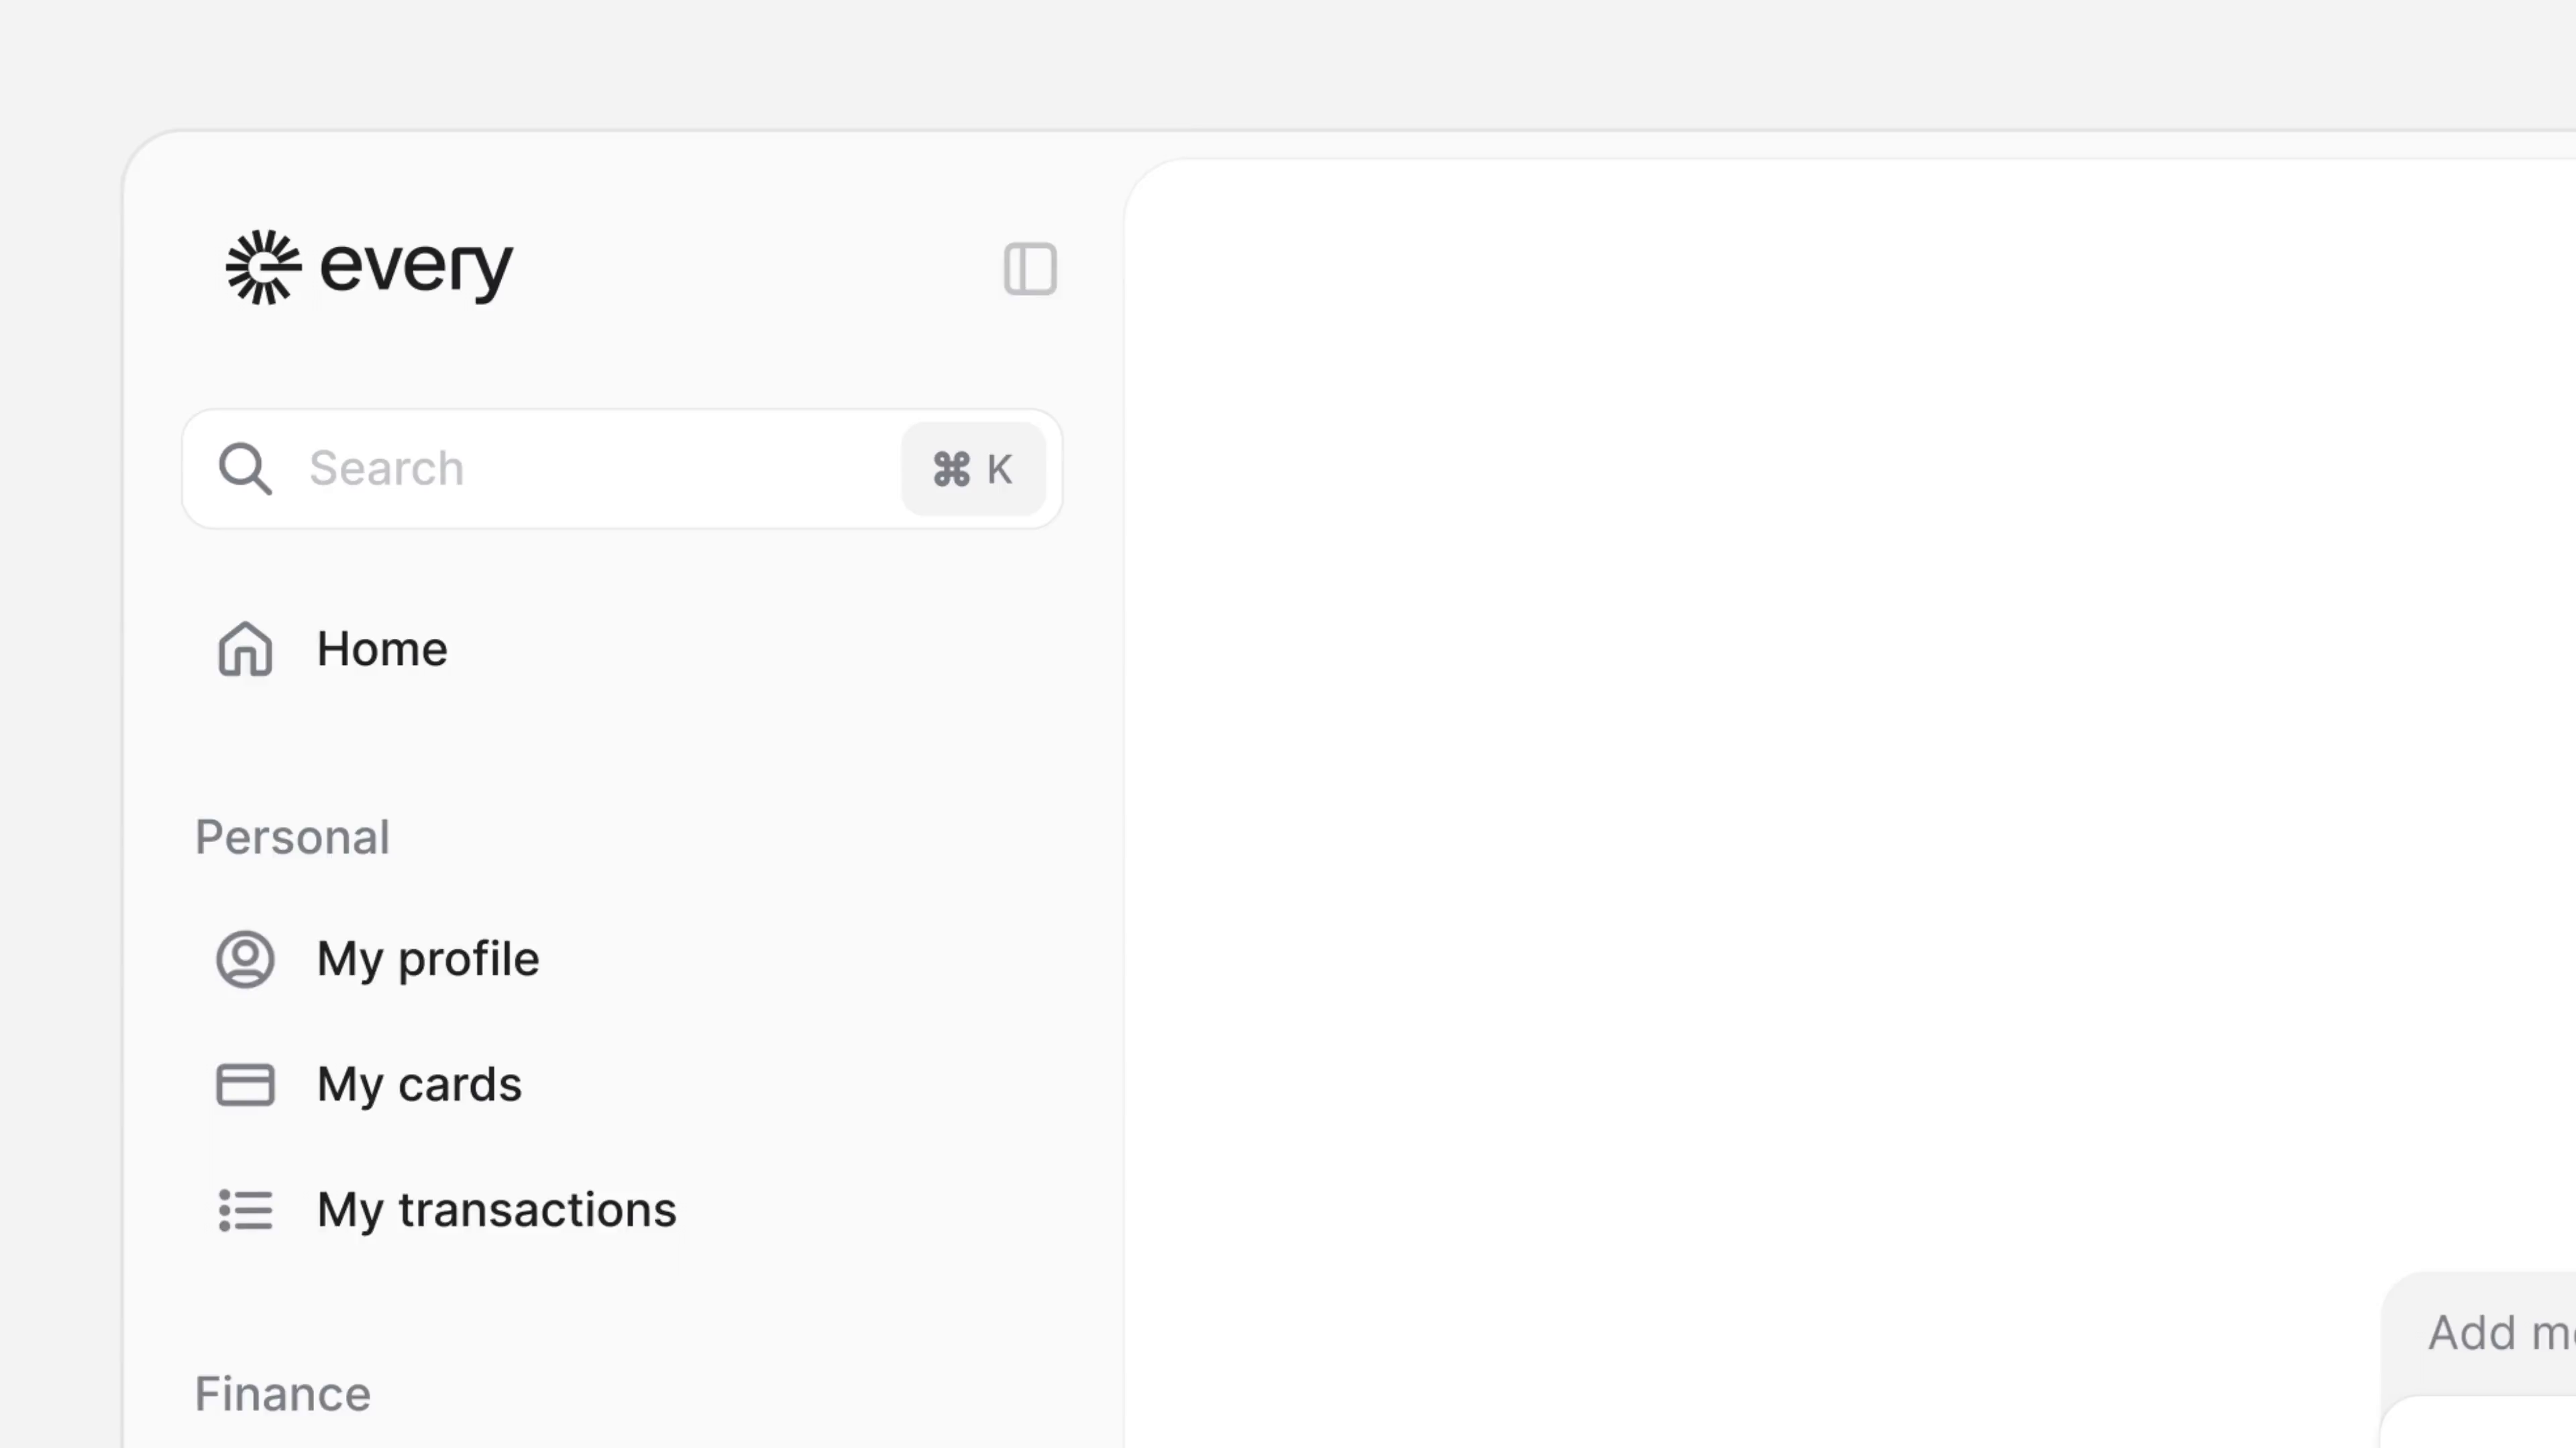
Task: Click the partially visible Add text
Action: tap(2473, 1332)
